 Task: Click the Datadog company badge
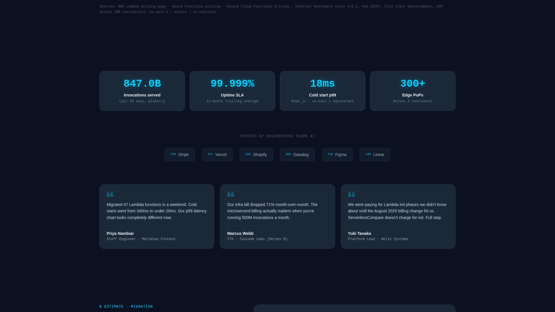[x=297, y=155]
